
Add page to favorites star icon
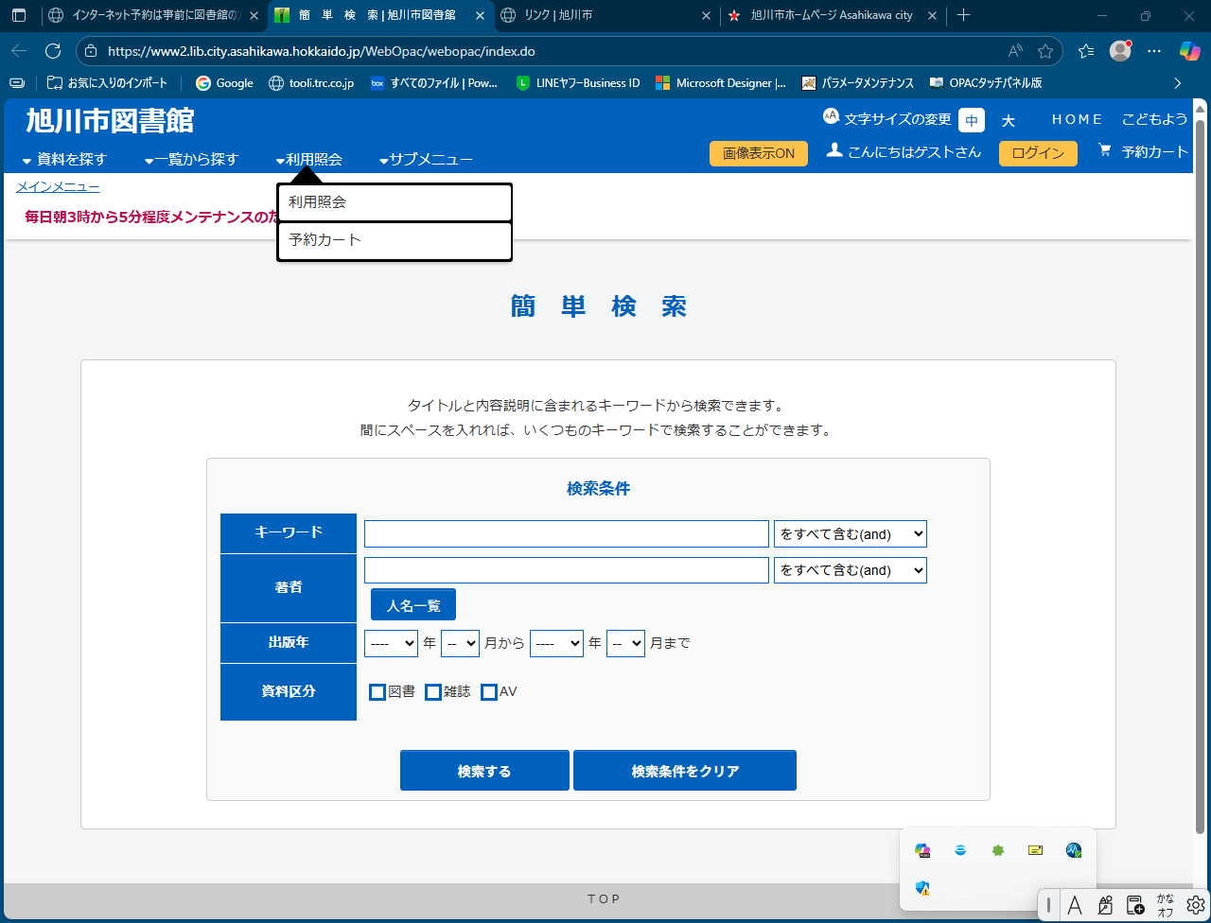click(x=1045, y=51)
